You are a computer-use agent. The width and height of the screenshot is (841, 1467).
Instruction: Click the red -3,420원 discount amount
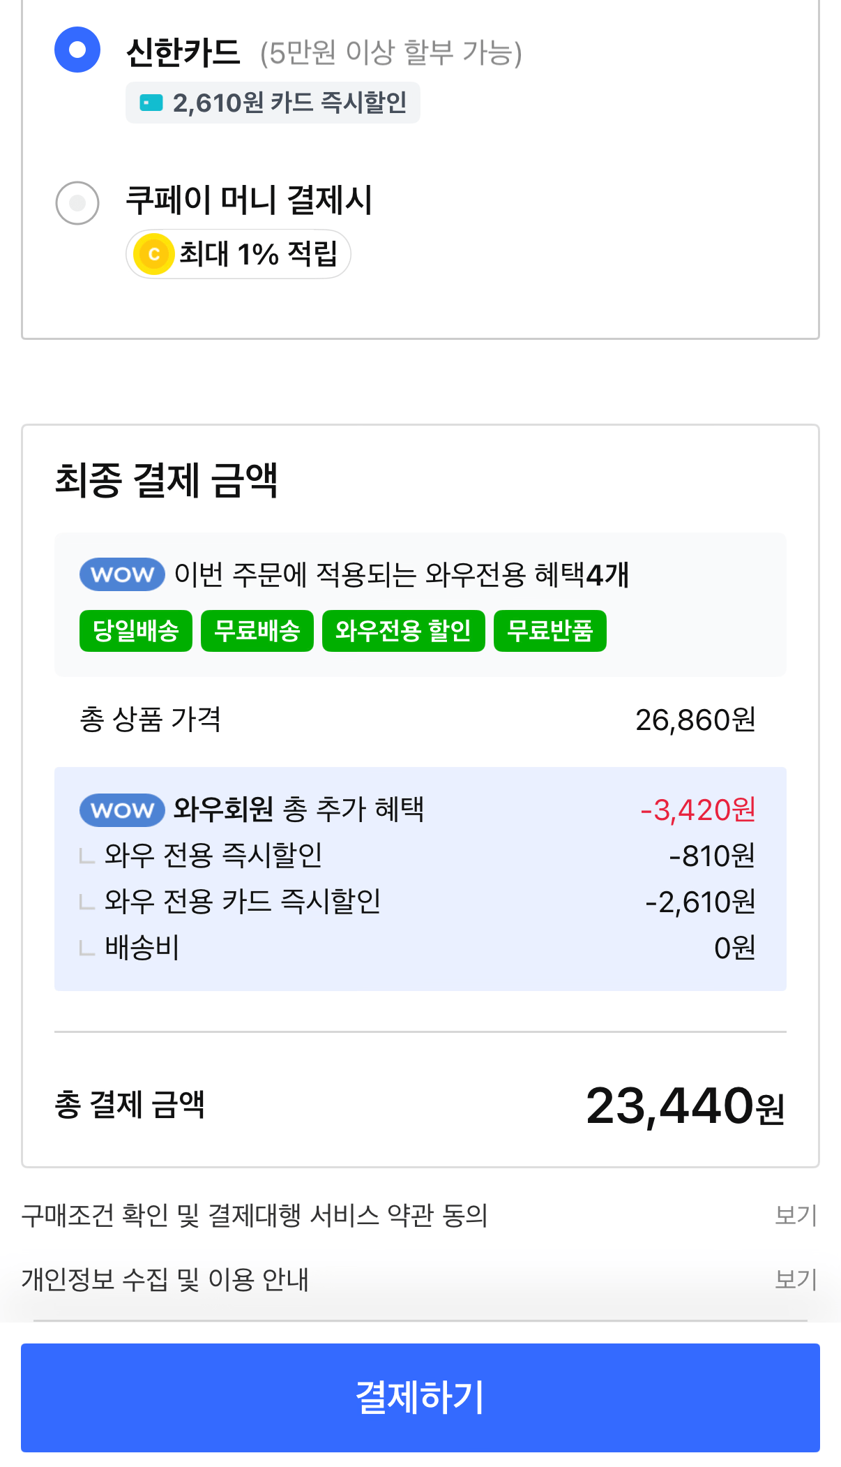697,810
